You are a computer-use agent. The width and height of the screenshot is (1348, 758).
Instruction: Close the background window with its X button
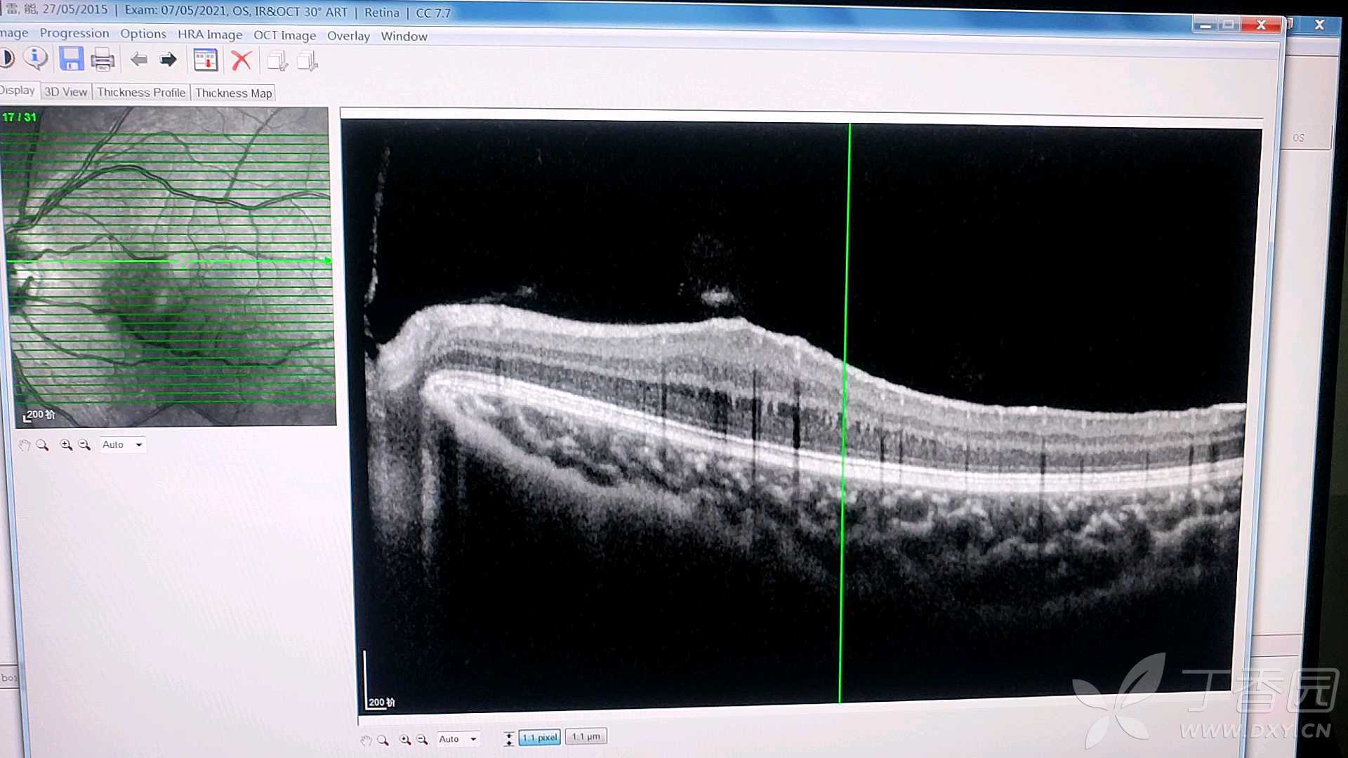pos(1319,25)
